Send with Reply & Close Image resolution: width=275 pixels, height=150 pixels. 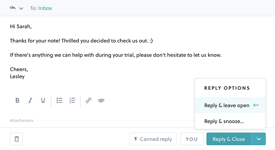(229, 139)
